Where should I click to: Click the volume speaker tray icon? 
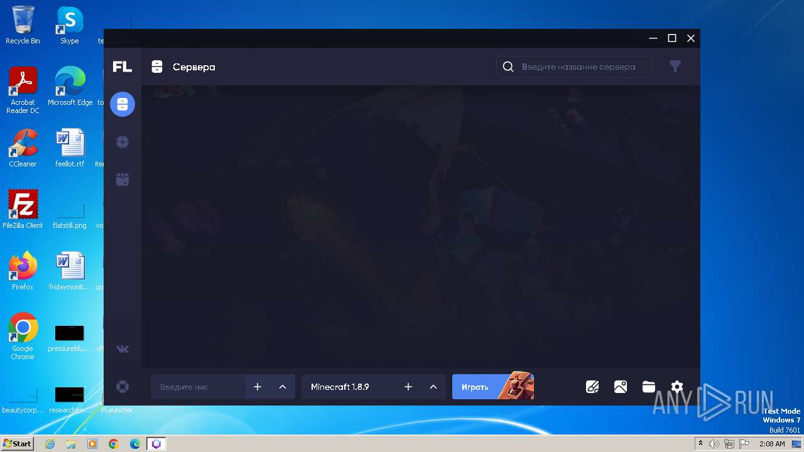pyautogui.click(x=714, y=444)
